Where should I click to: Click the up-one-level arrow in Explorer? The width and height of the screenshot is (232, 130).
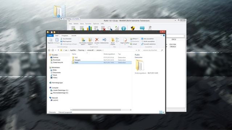pos(58,50)
